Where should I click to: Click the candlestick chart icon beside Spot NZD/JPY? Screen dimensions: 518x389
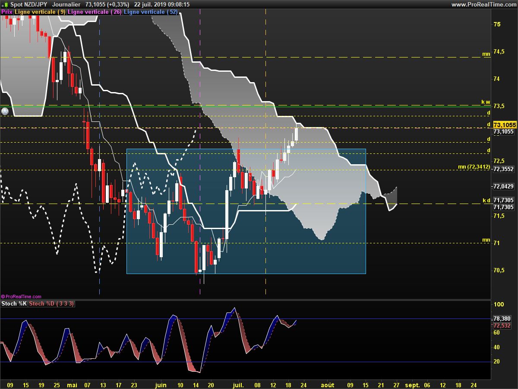5,4
